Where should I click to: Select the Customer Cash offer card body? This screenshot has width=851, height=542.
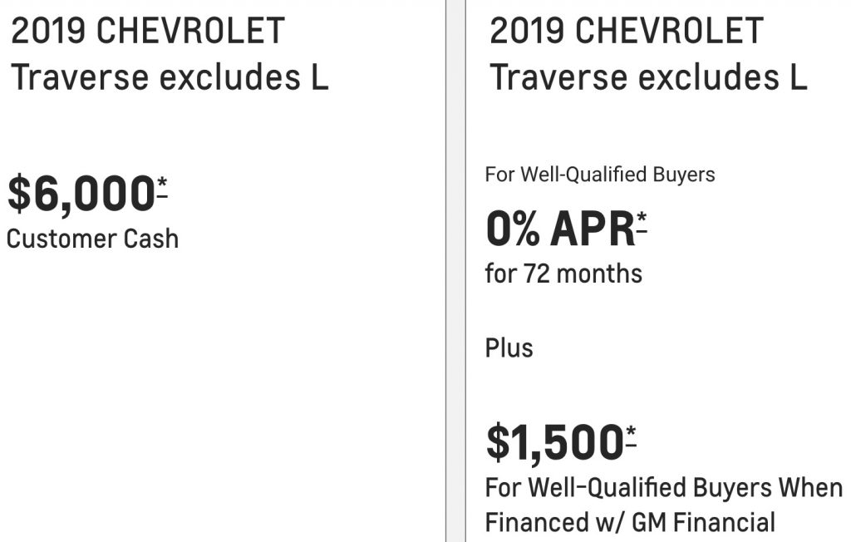click(x=223, y=271)
